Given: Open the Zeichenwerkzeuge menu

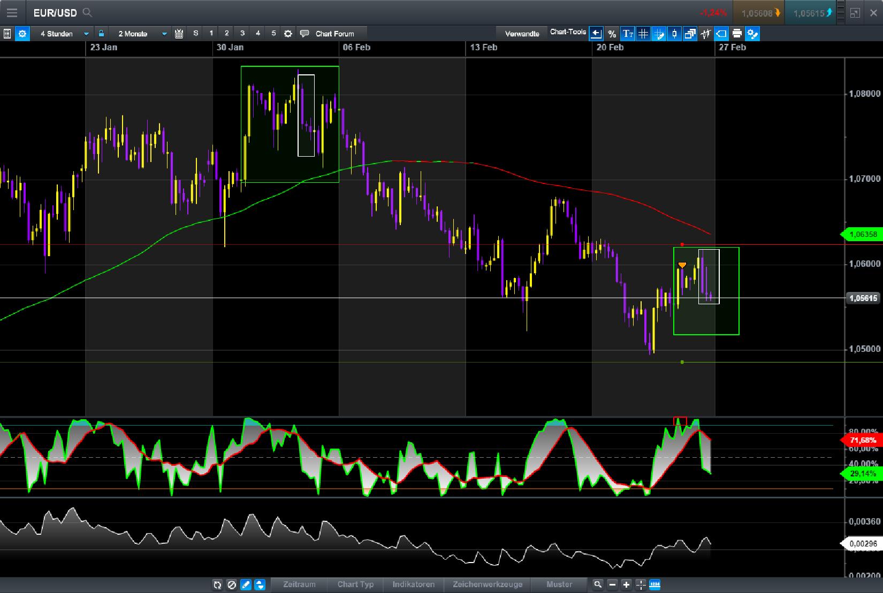Looking at the screenshot, I should click(488, 585).
